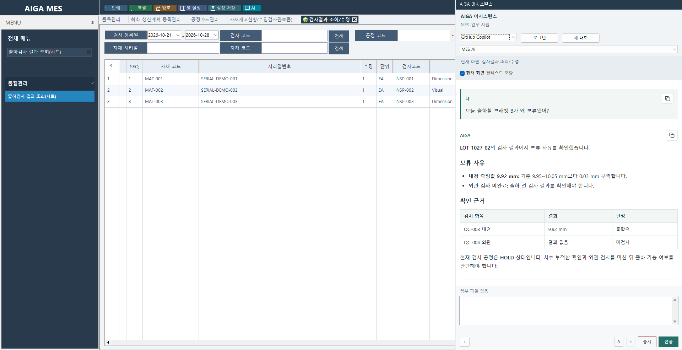Switch to the 공정카드관리 tab
The image size is (682, 350).
coord(205,20)
